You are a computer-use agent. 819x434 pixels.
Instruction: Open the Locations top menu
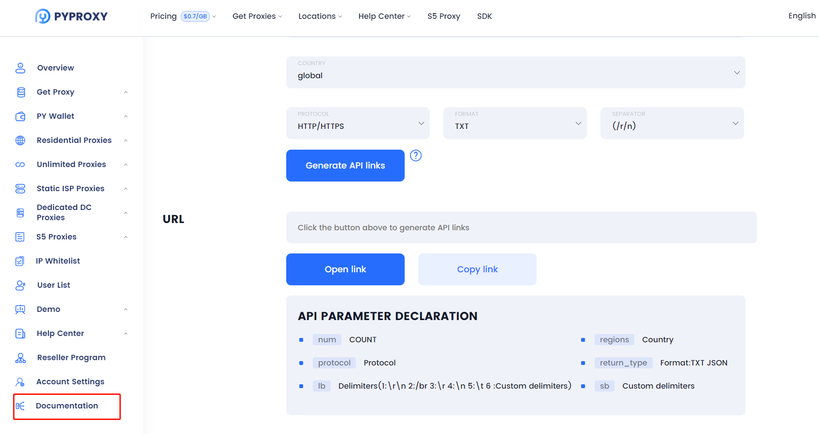coord(320,16)
